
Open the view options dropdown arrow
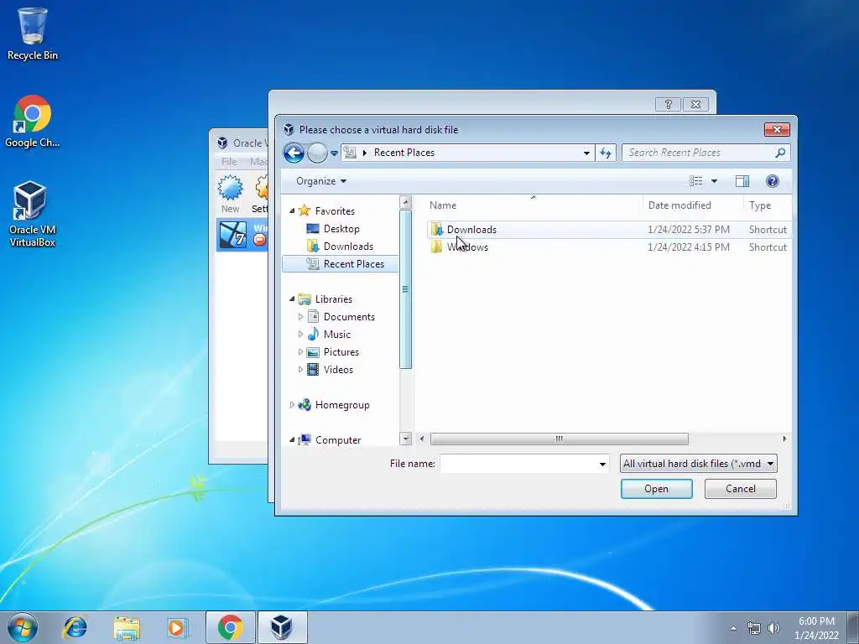715,181
